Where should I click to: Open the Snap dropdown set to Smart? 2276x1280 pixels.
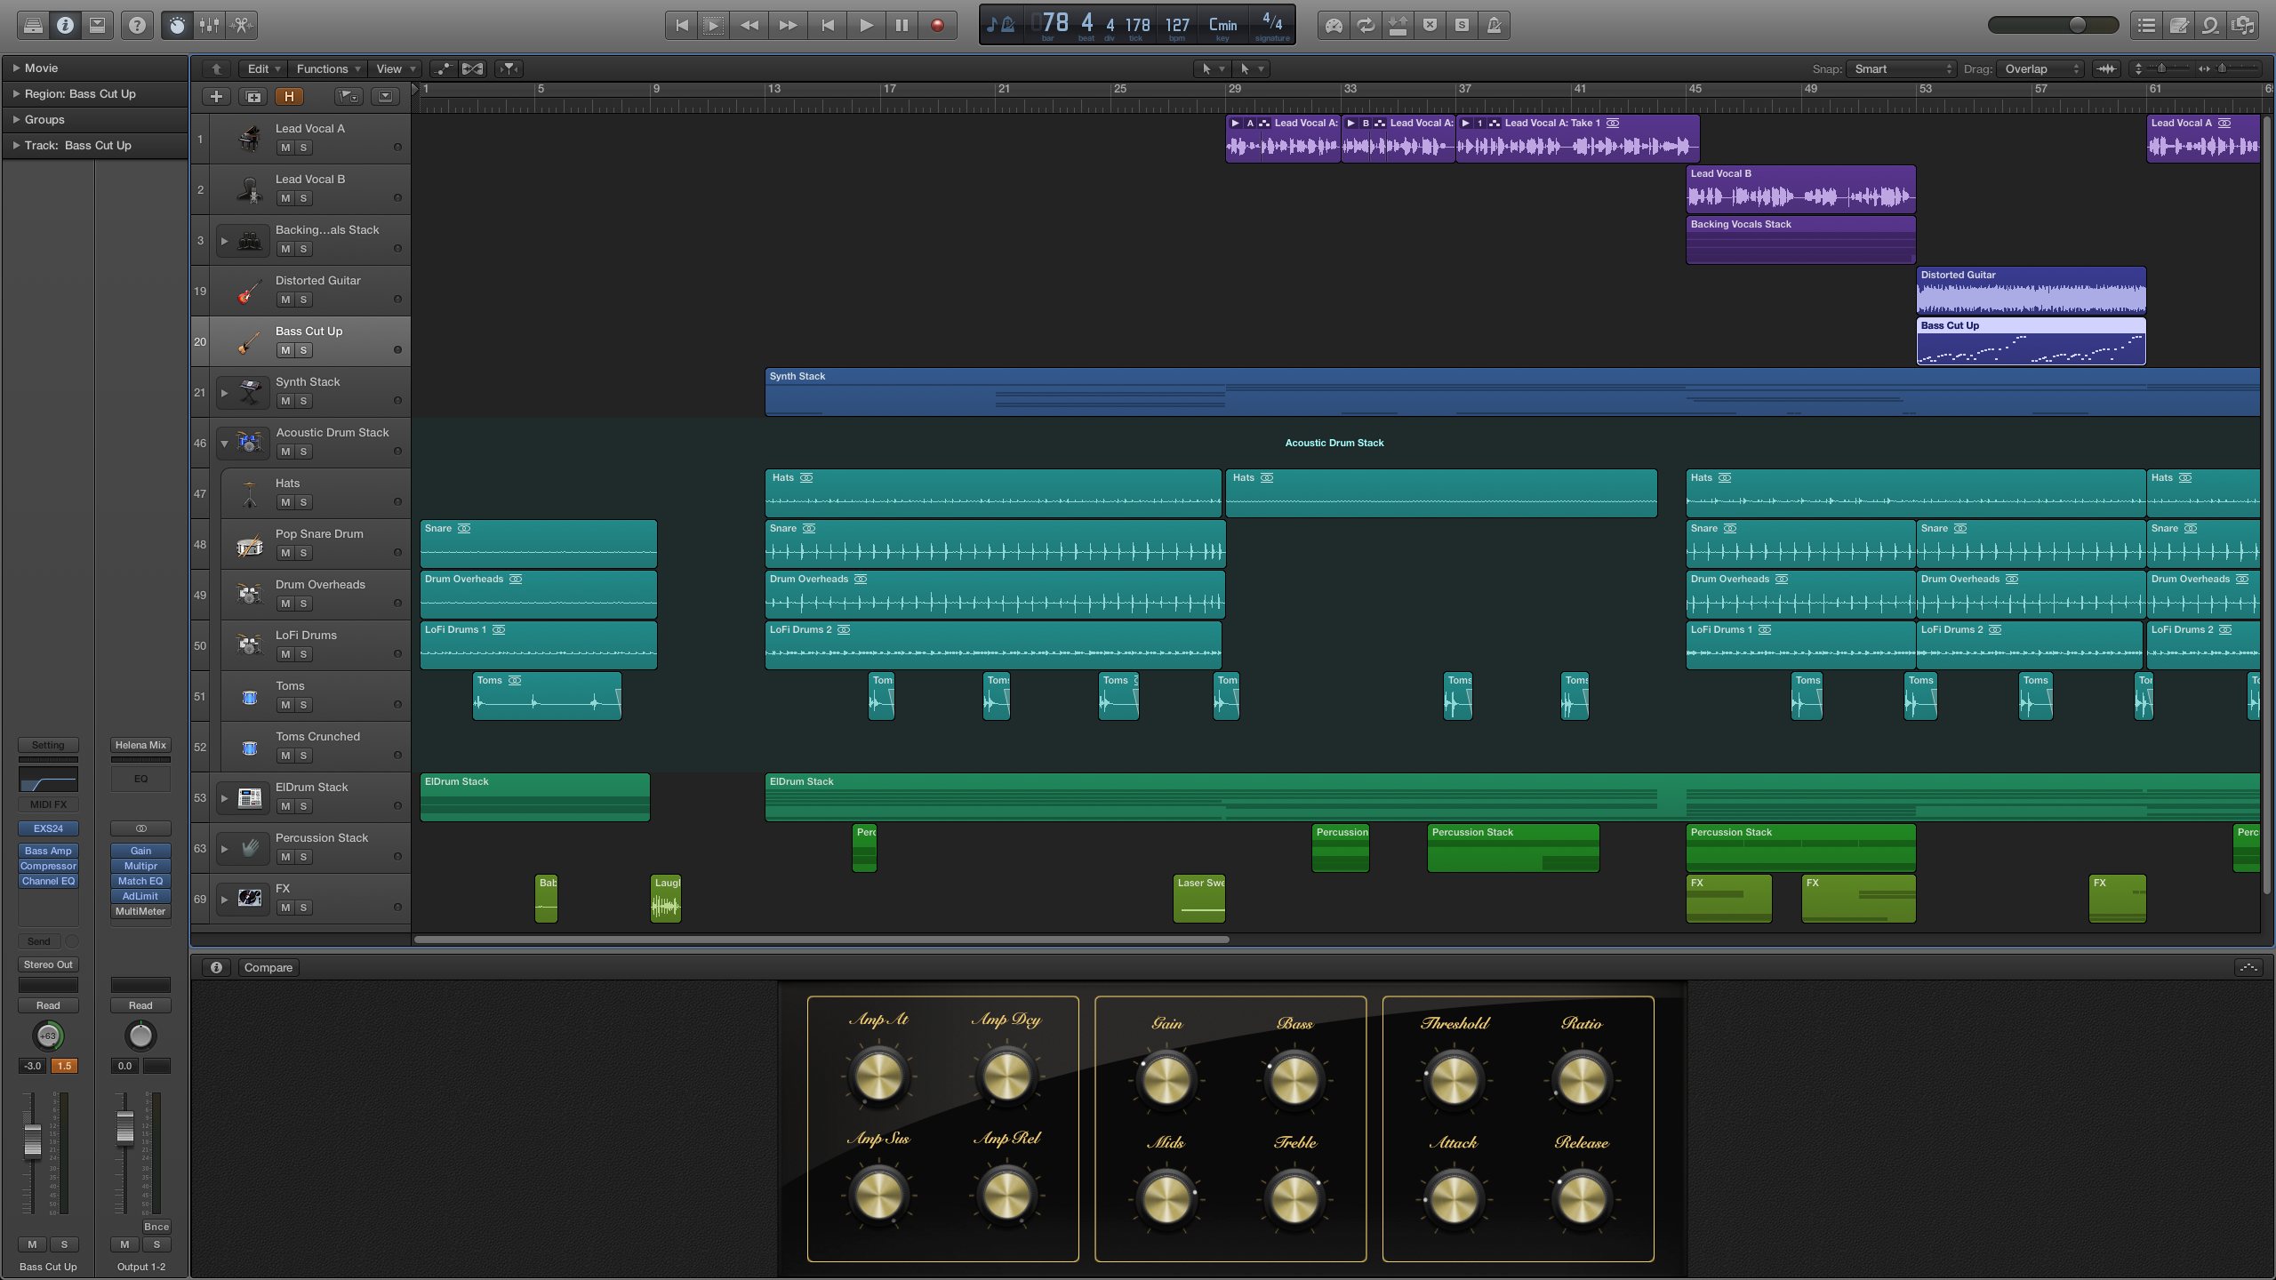(x=1896, y=68)
